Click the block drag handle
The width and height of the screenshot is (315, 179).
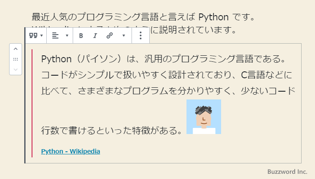tap(16, 59)
